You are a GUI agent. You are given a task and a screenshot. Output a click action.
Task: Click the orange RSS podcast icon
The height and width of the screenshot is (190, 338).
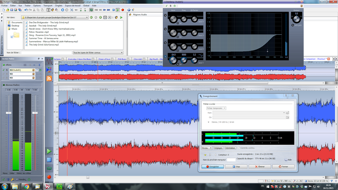[x=49, y=78]
